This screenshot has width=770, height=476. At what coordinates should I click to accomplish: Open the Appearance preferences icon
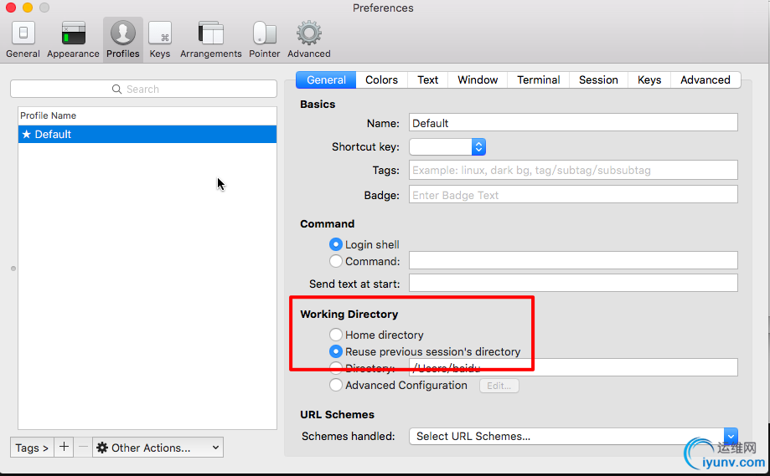click(73, 39)
